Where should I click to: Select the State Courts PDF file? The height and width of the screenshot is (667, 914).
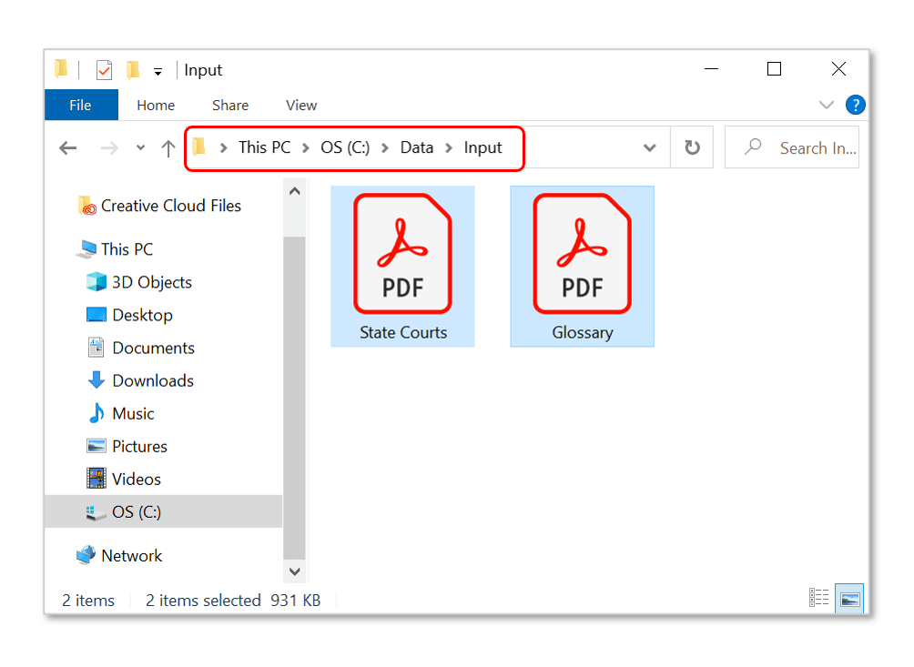[x=402, y=266]
